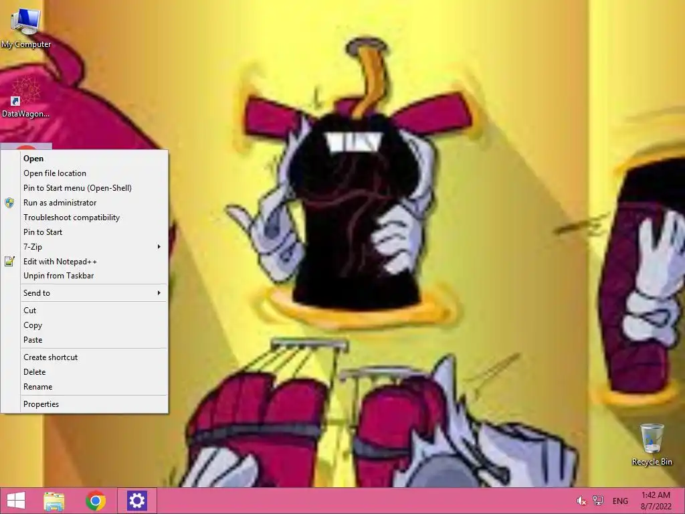
Task: Choose Troubleshoot compatibility
Action: click(x=84, y=218)
